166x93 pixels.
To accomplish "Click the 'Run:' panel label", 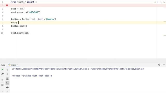I will [x=3, y=65].
